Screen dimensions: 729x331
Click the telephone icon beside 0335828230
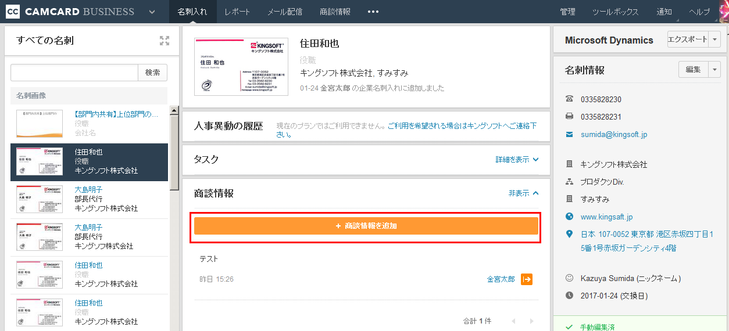[x=569, y=99]
